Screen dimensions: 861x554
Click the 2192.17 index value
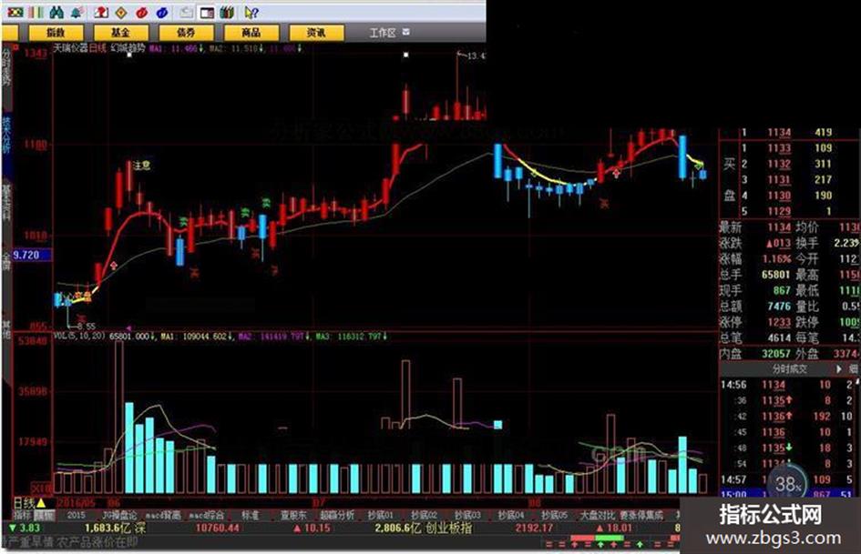(x=533, y=529)
